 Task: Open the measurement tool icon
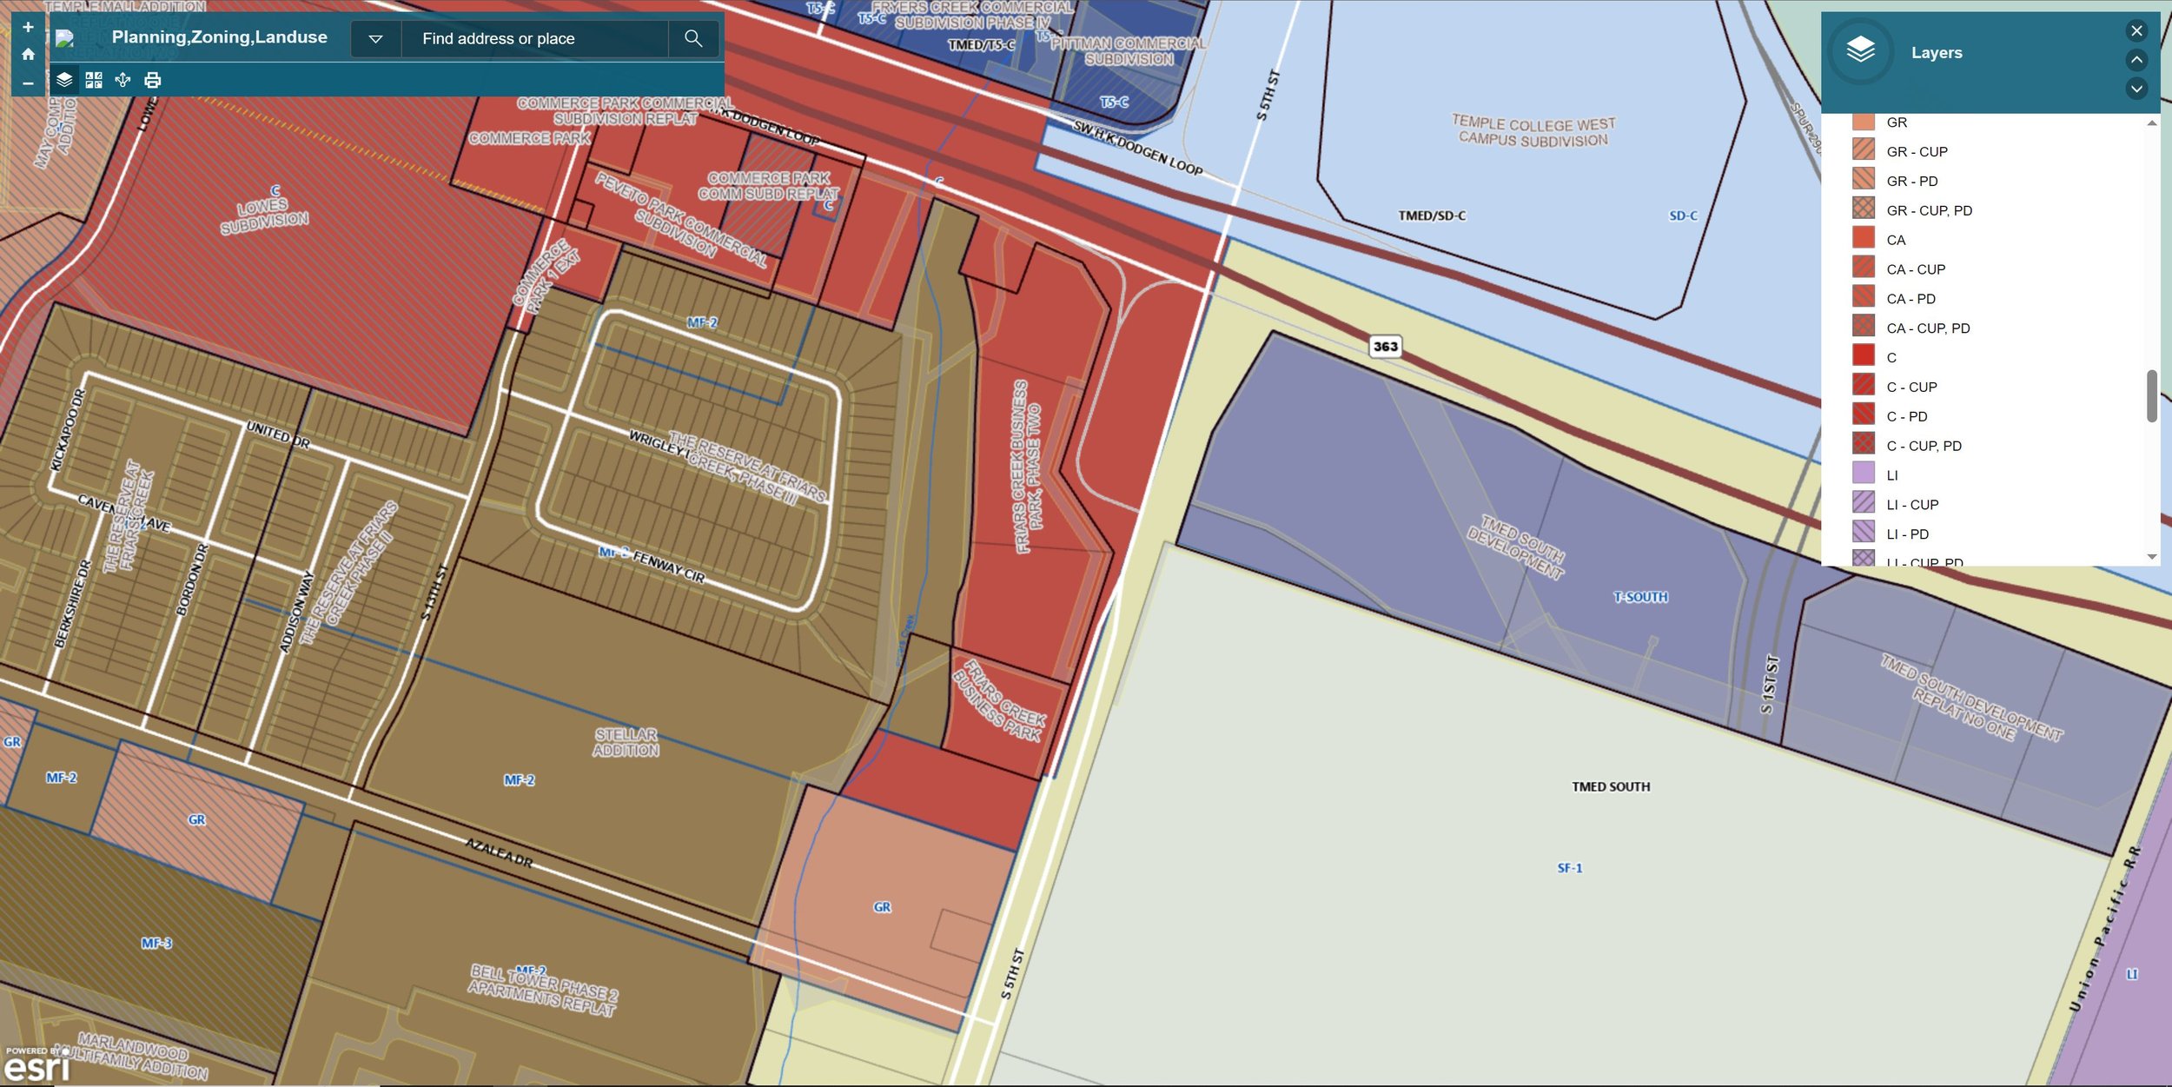pyautogui.click(x=123, y=80)
